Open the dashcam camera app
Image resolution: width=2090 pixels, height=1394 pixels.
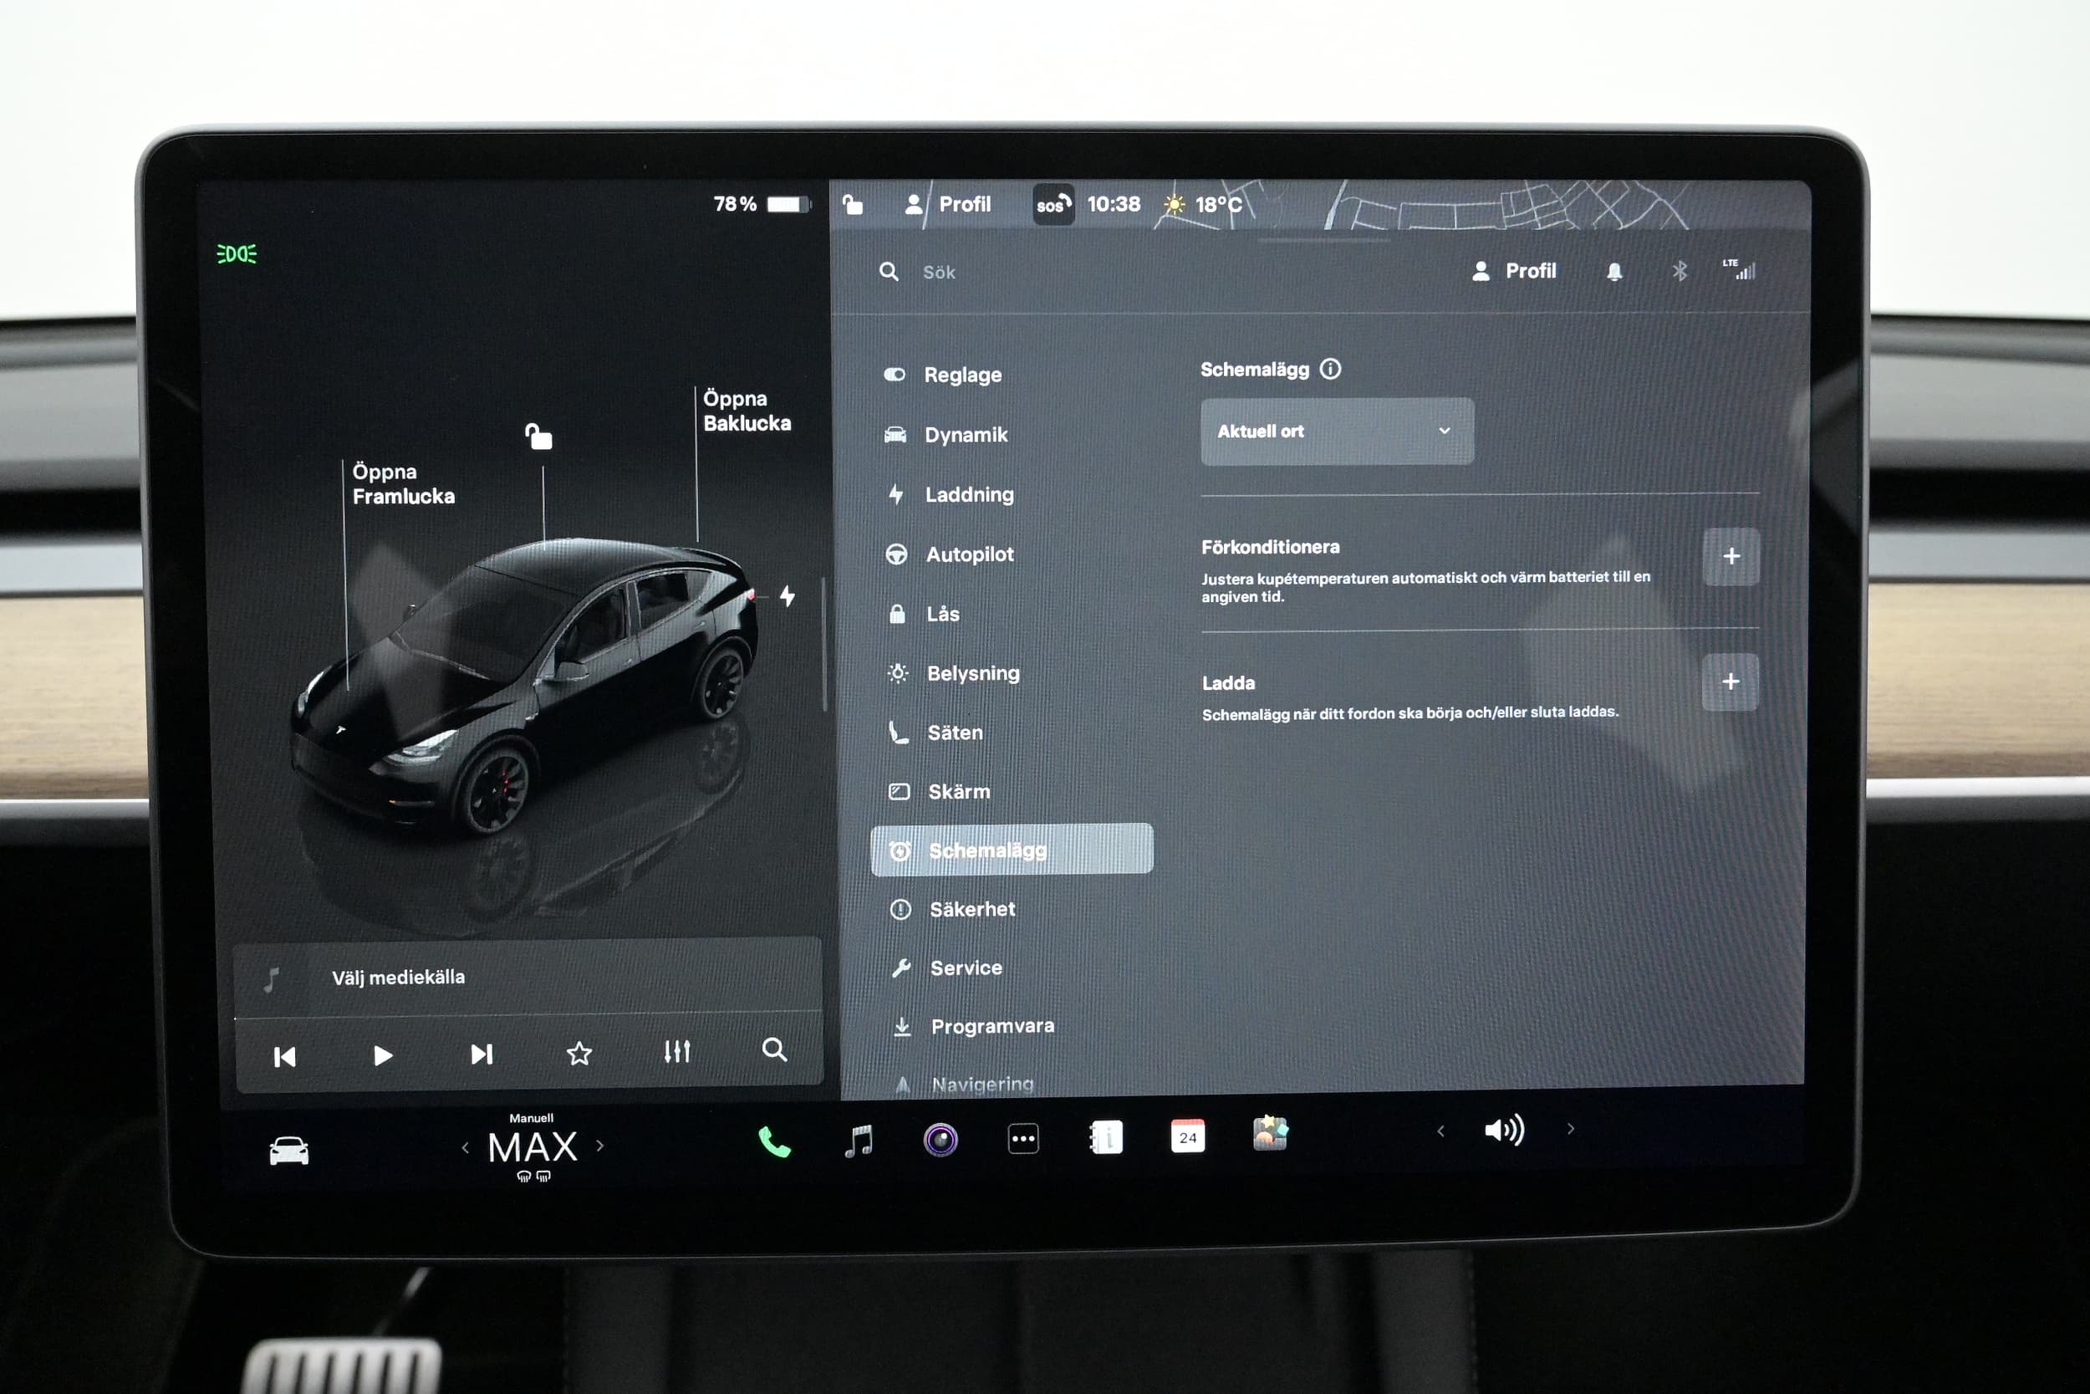click(940, 1140)
